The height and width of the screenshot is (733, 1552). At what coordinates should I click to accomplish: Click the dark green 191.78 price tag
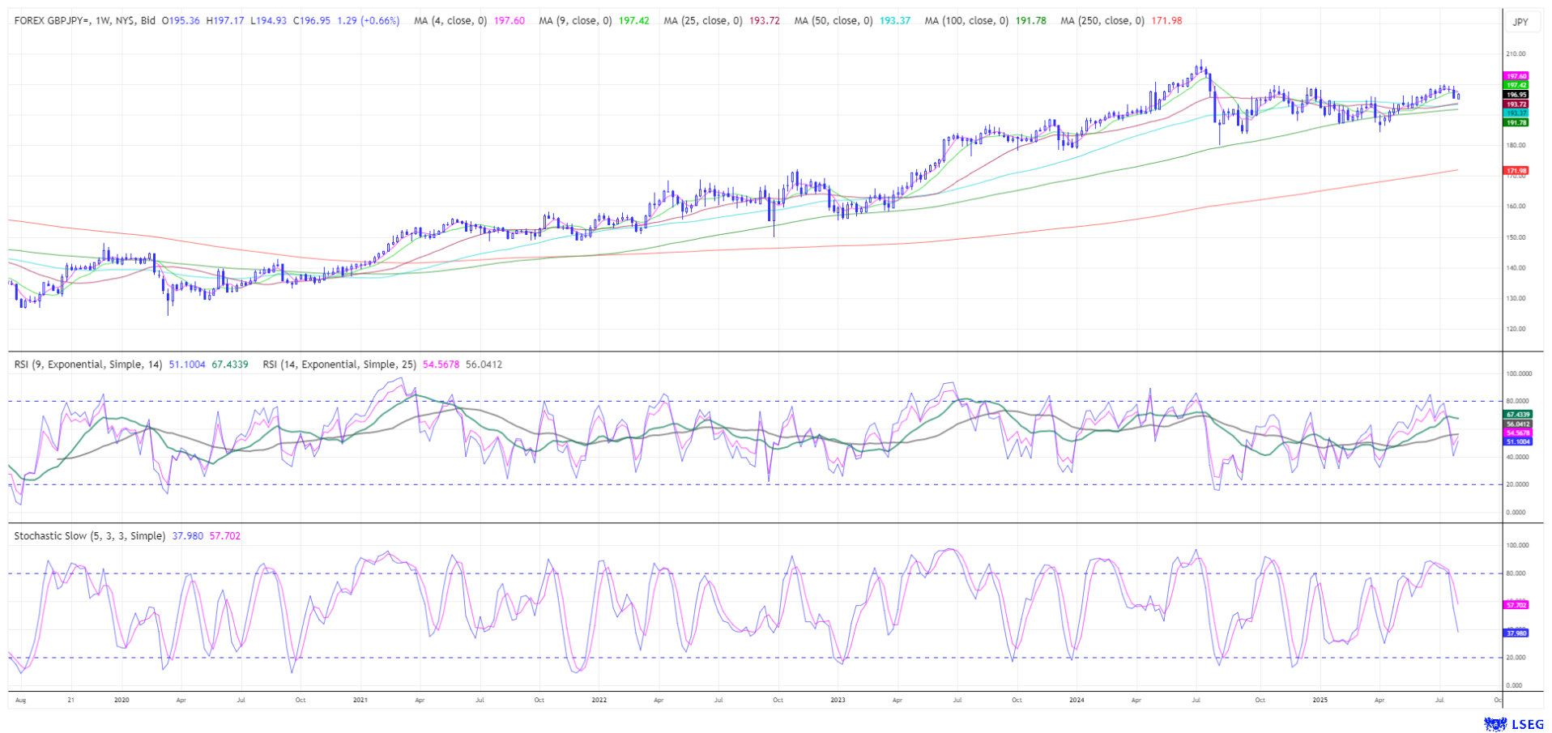1516,122
